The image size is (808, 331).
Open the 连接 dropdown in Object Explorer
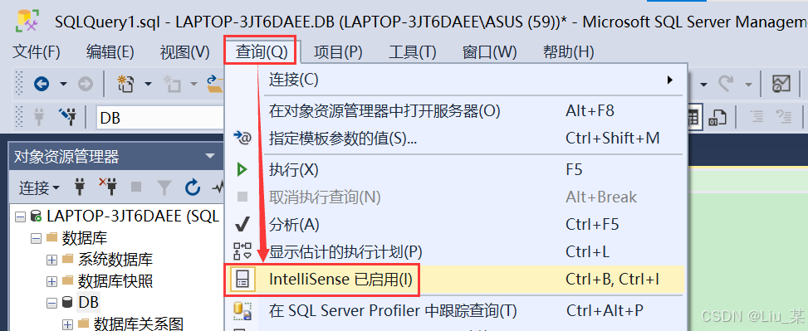click(39, 187)
